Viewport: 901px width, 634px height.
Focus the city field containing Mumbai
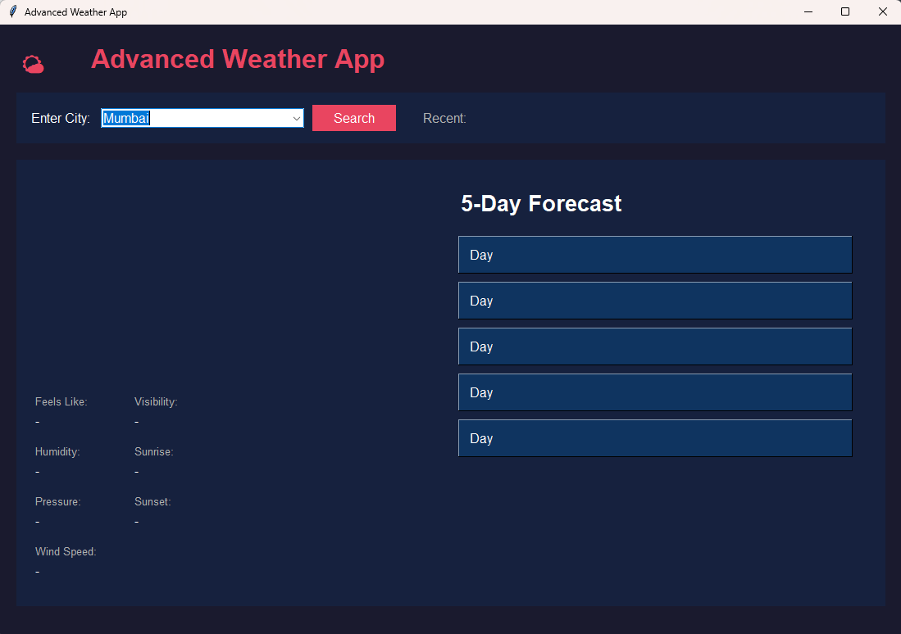(197, 119)
